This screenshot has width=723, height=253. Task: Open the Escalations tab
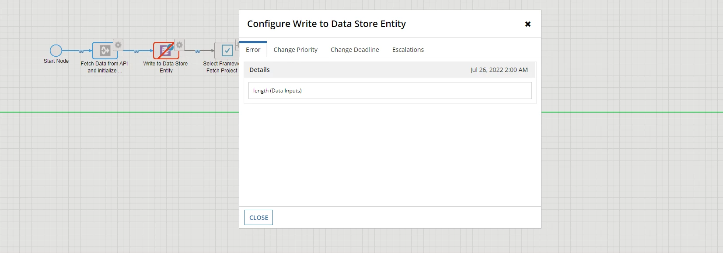(x=408, y=50)
